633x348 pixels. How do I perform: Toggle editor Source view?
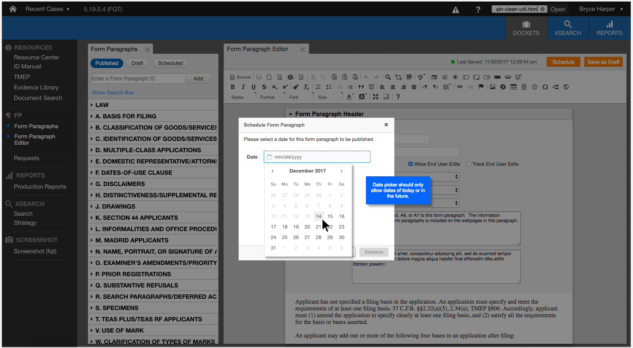coord(240,77)
